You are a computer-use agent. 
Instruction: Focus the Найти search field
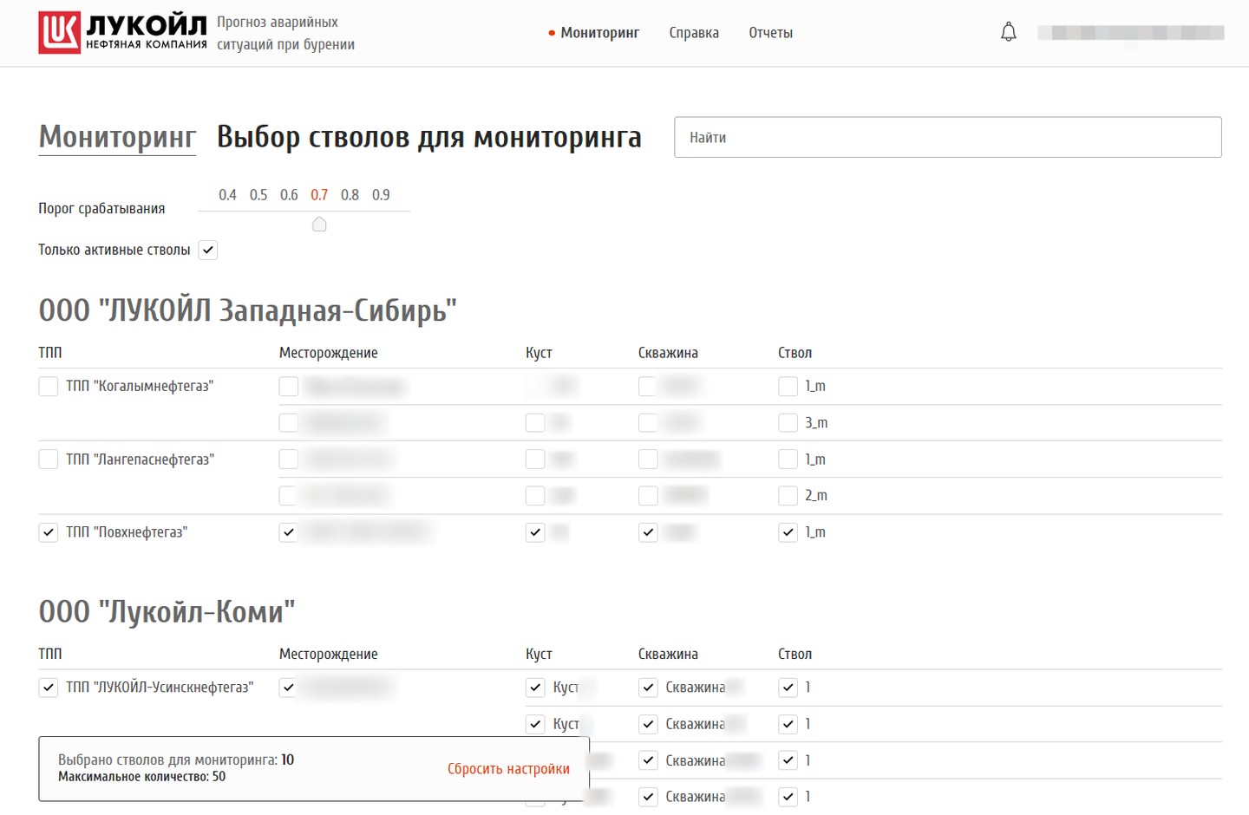tap(948, 137)
